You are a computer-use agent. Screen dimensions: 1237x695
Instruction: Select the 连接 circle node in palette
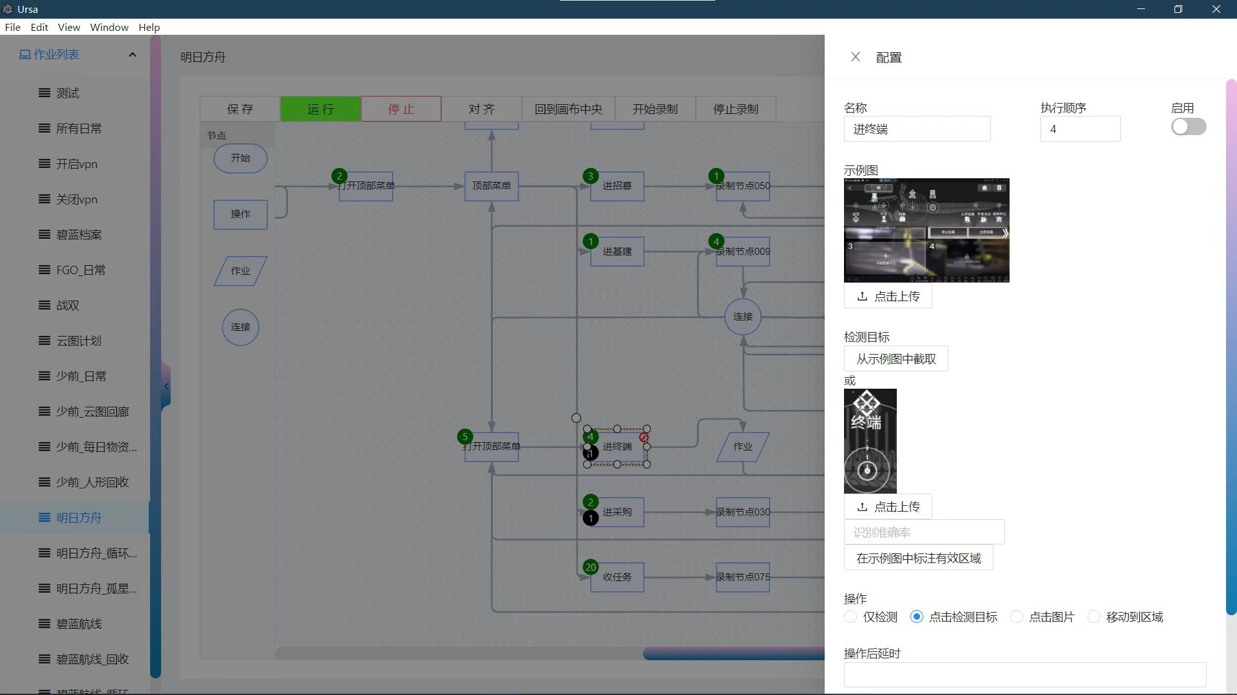pyautogui.click(x=240, y=327)
